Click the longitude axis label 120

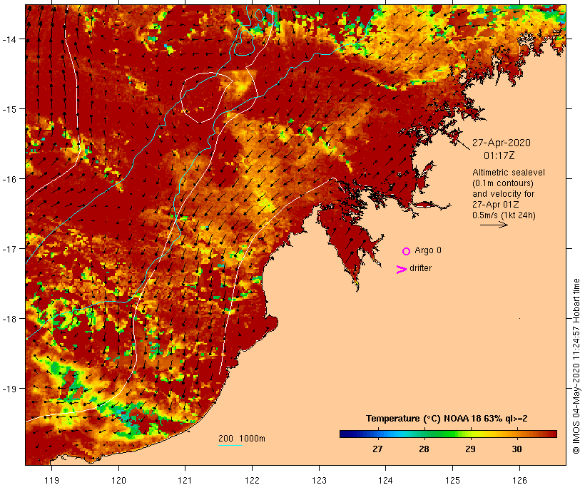click(118, 480)
